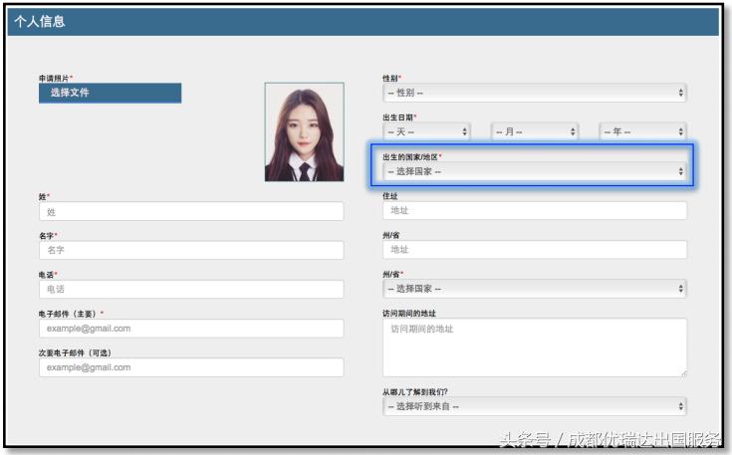
Task: Click the 州/省 text input field
Action: [x=535, y=250]
